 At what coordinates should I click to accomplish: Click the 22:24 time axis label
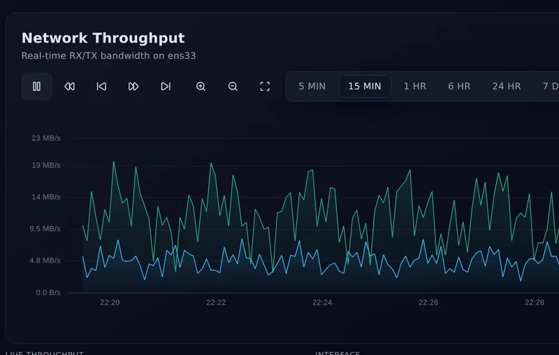tap(322, 303)
